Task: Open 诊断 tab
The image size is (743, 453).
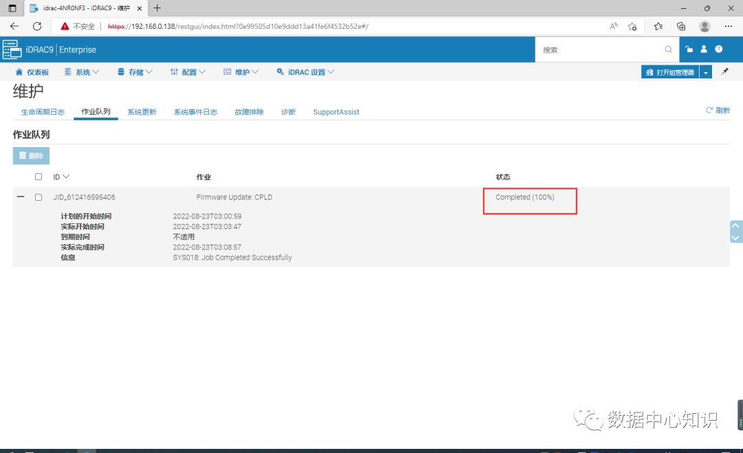Action: [288, 112]
